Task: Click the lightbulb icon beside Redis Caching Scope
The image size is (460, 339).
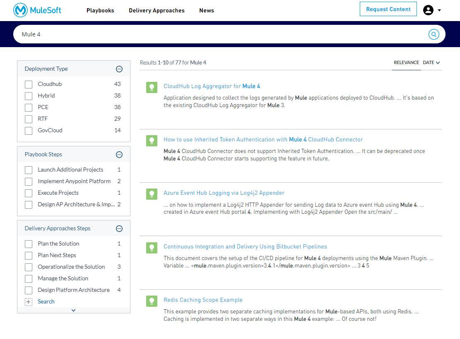Action: coord(152,301)
